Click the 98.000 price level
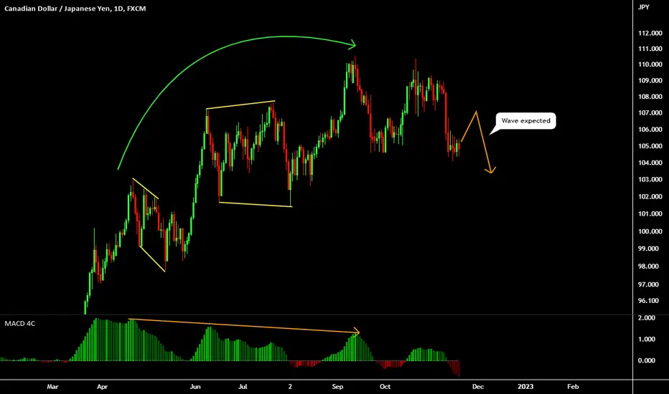This screenshot has width=669, height=394. pos(650,266)
